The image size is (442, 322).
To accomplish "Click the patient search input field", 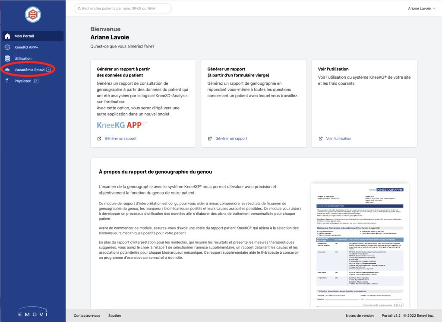I will pyautogui.click(x=123, y=9).
